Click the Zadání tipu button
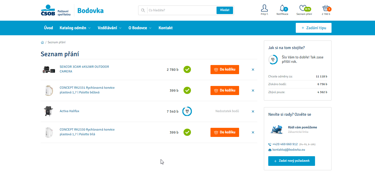Viewport: 375px width, 181px height. [x=314, y=28]
